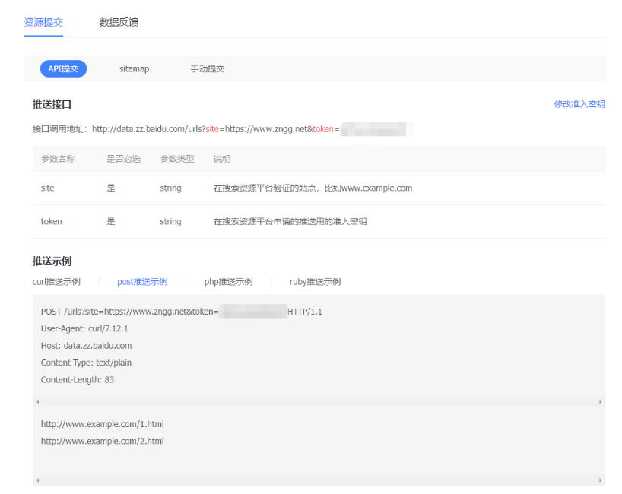Click the token row description text

pos(290,222)
